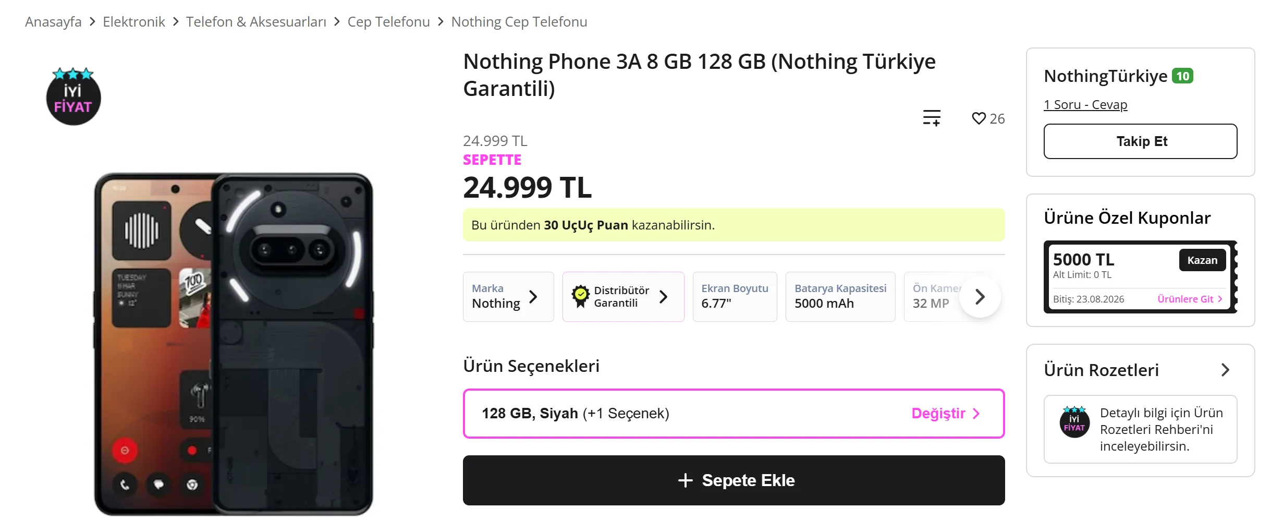Screen dimensions: 1271x520
Task: Click the plus icon on Sepete Ekle
Action: 685,480
